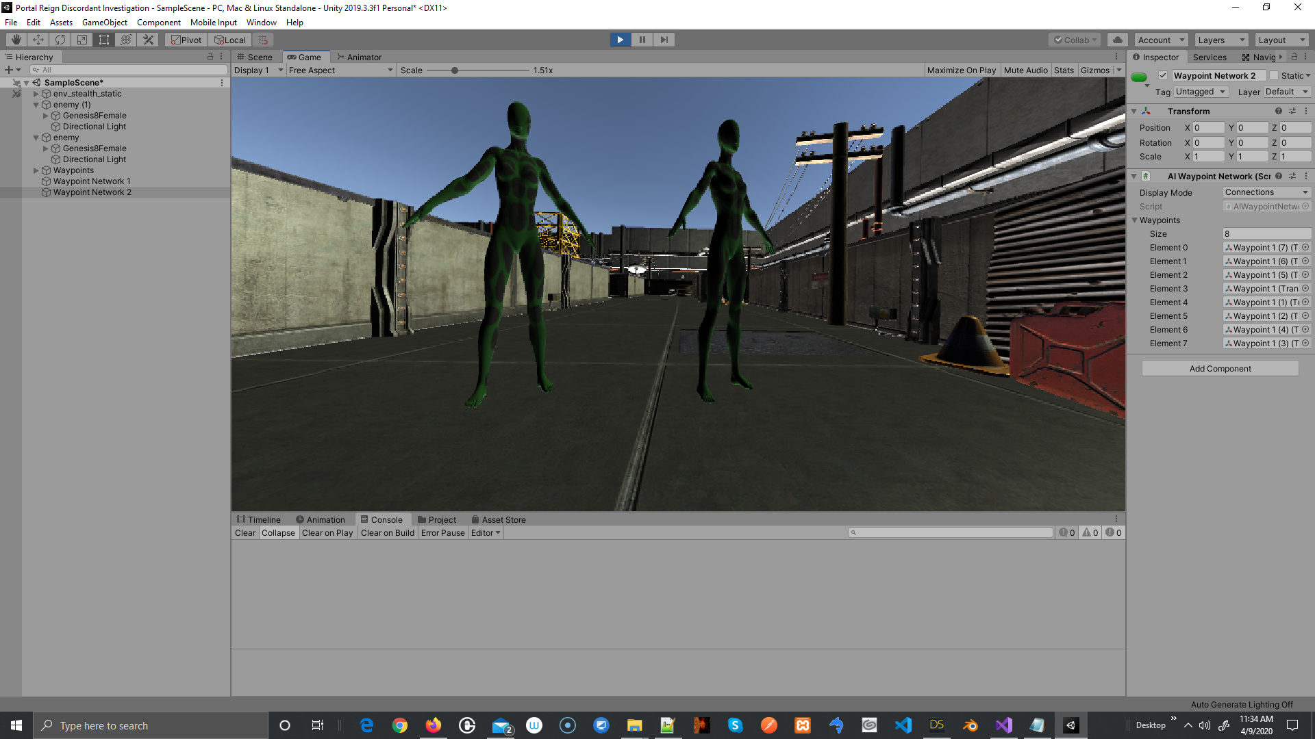Click the Inspector lock icon

pyautogui.click(x=1294, y=57)
